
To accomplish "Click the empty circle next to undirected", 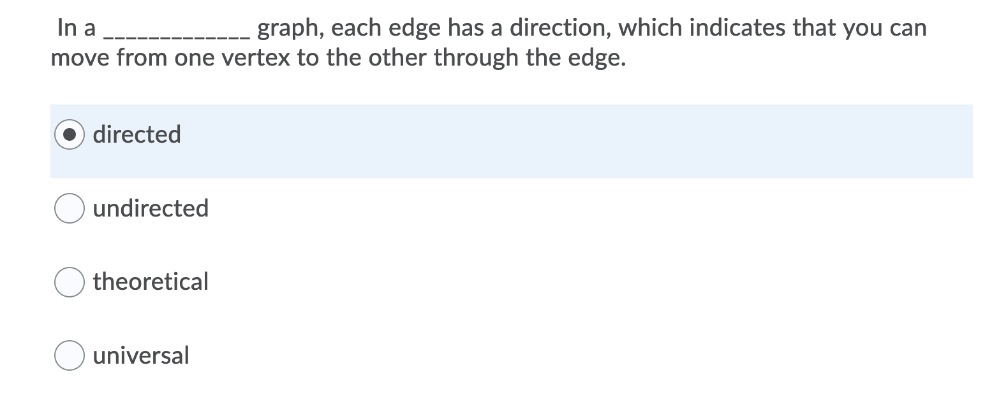I will pos(69,208).
